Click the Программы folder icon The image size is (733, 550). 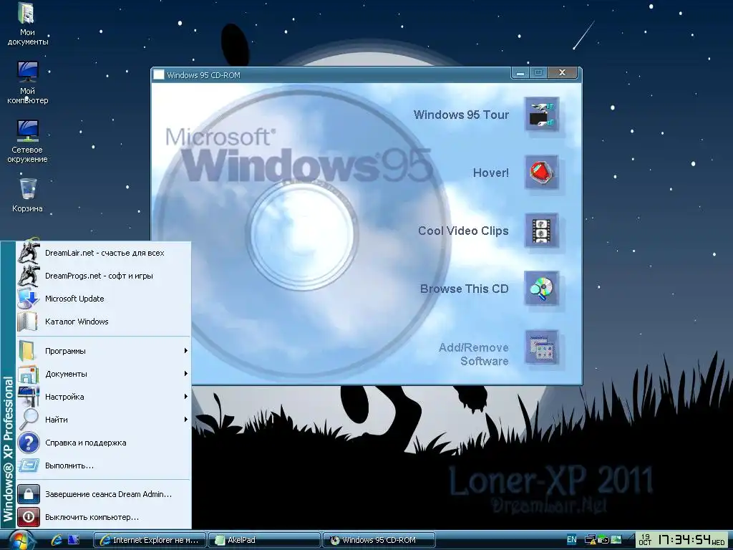pyautogui.click(x=28, y=351)
